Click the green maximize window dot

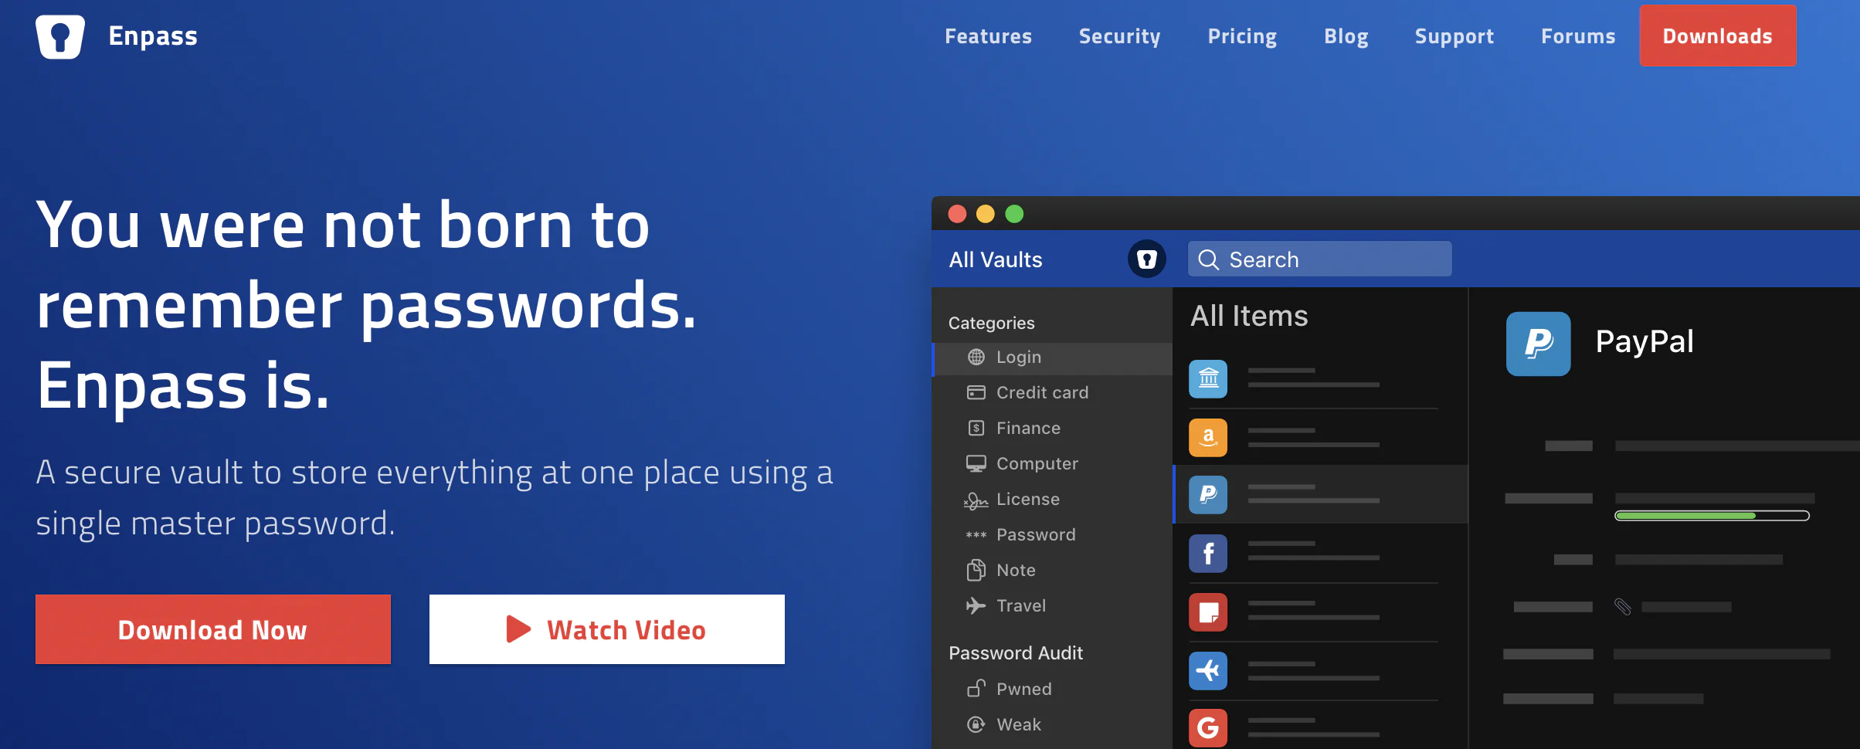pyautogui.click(x=1014, y=214)
